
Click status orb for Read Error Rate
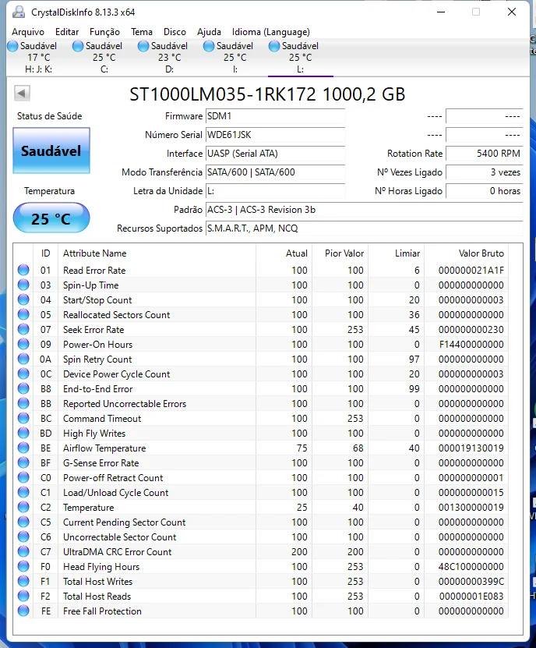[23, 270]
